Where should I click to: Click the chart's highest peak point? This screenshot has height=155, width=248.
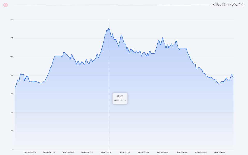tap(109, 28)
